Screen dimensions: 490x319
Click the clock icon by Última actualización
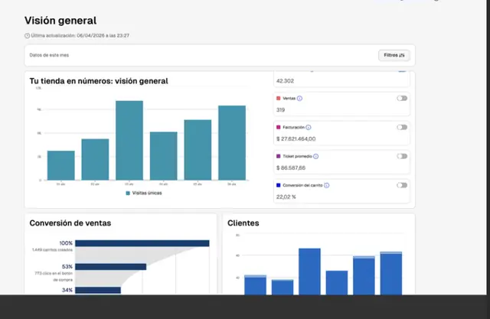[x=28, y=36]
